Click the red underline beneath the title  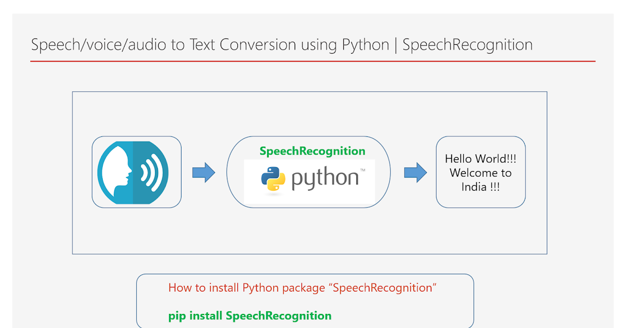point(313,61)
